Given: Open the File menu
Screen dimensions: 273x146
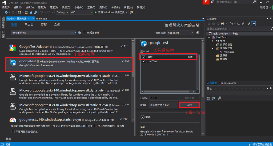Looking at the screenshot, I should click(x=6, y=7).
